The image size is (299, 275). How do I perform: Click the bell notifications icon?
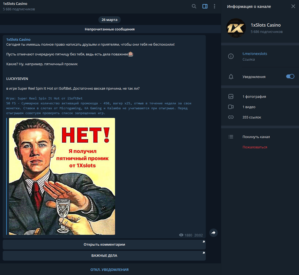click(231, 77)
